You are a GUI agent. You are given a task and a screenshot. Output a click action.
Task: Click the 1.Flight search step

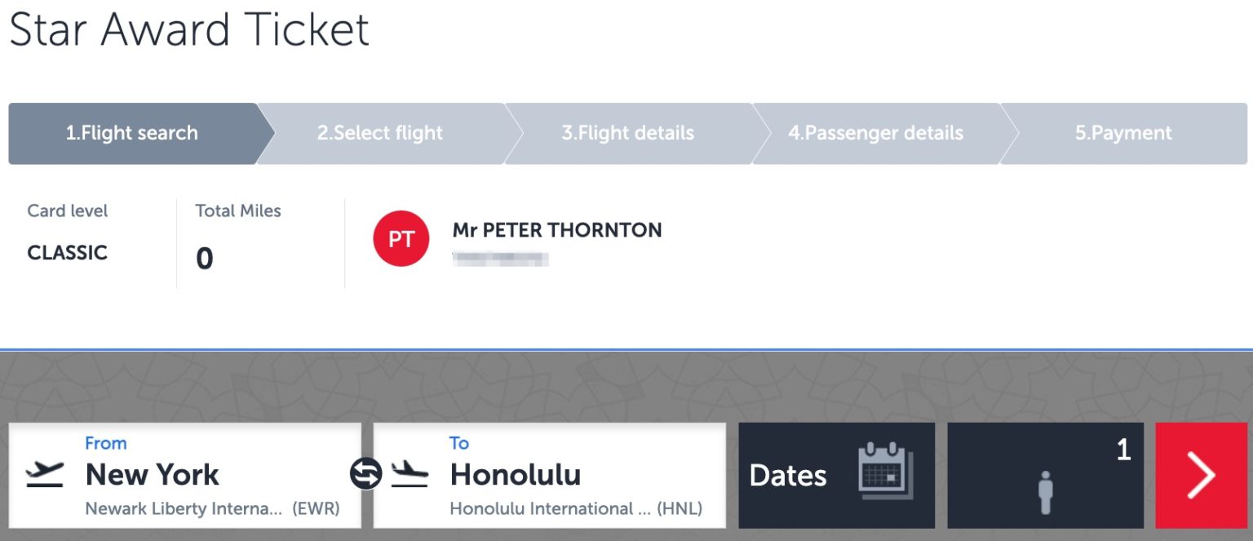tap(133, 133)
